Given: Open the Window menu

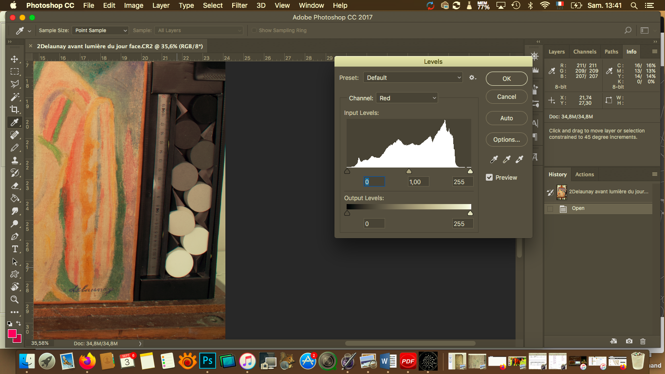Looking at the screenshot, I should [312, 5].
